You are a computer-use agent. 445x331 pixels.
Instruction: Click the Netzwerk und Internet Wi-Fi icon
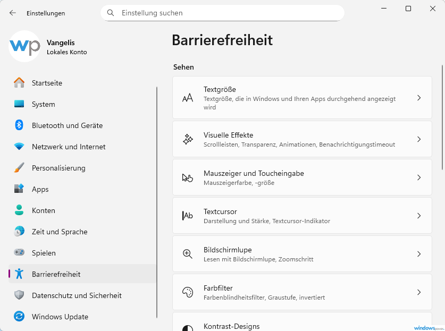[x=19, y=147]
